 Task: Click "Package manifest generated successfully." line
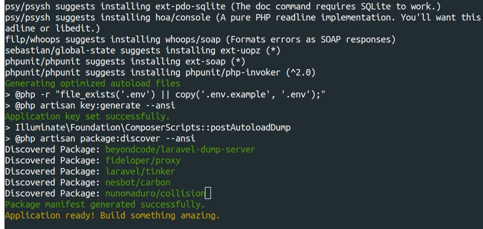click(x=105, y=204)
